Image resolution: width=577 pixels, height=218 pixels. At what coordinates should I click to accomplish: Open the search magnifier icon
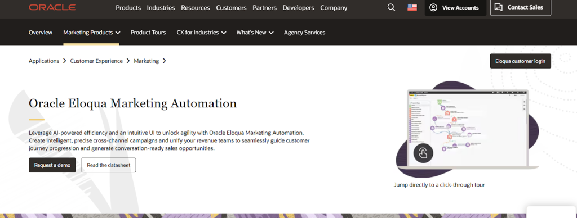coord(391,7)
